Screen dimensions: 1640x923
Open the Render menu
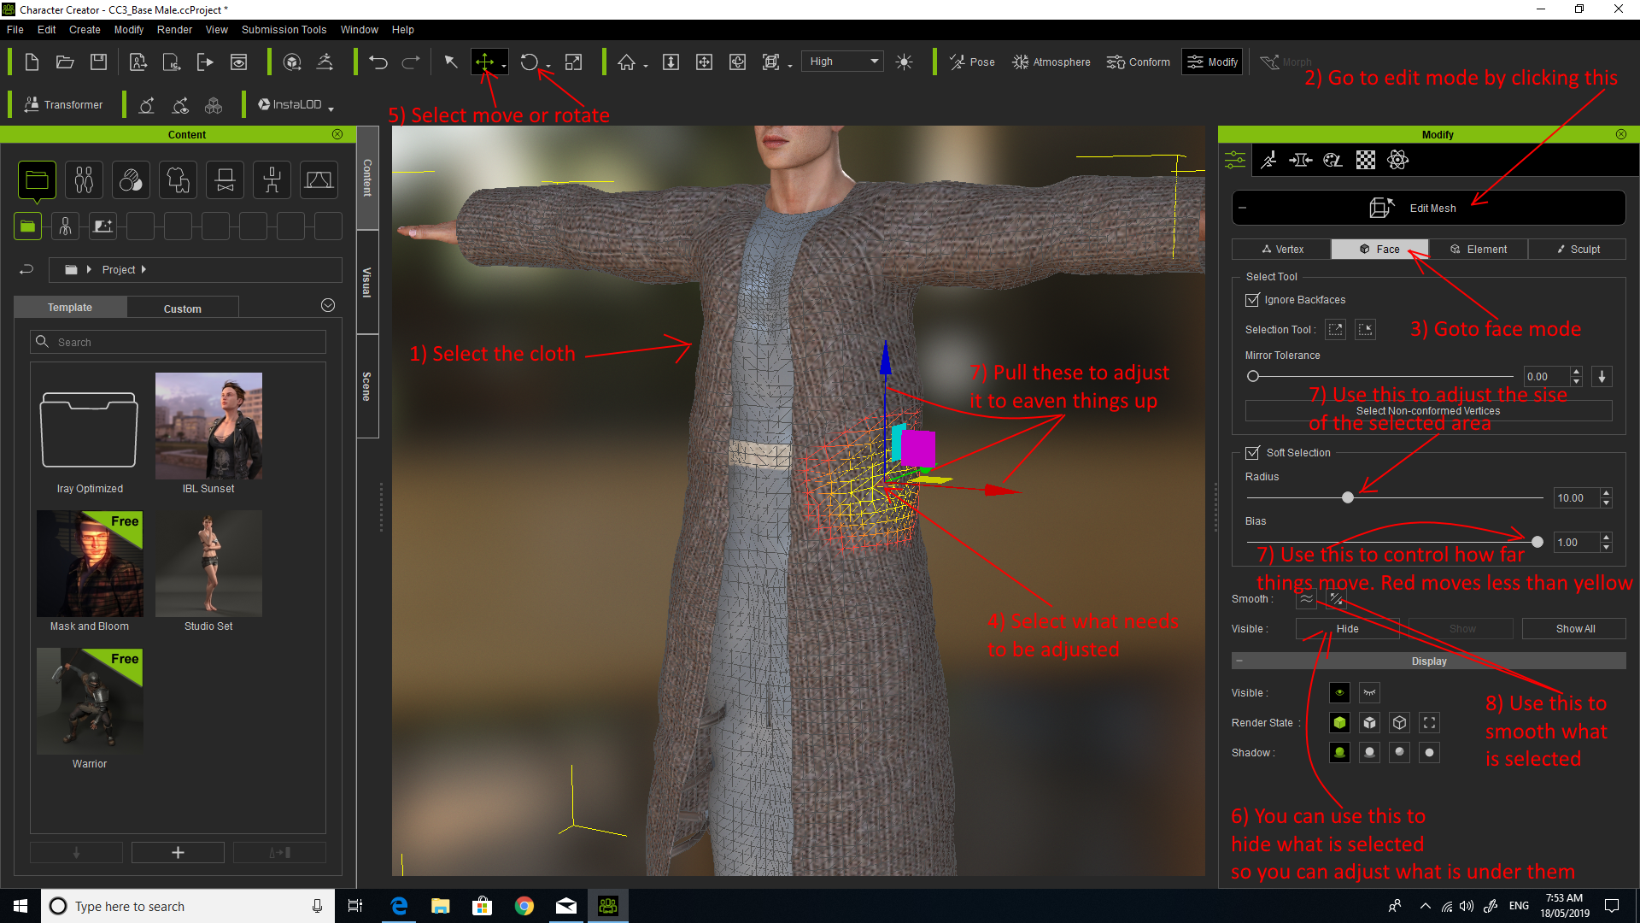coord(174,30)
